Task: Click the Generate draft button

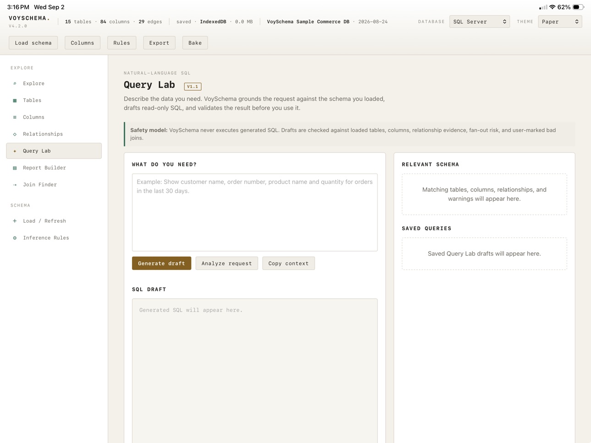Action: tap(162, 263)
